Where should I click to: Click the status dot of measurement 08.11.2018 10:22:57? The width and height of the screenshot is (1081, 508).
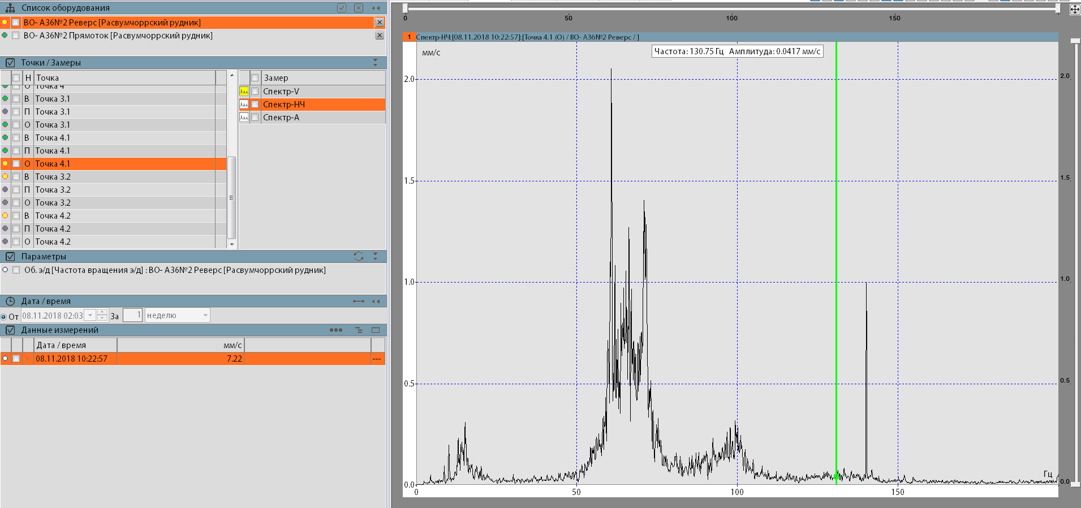point(5,358)
